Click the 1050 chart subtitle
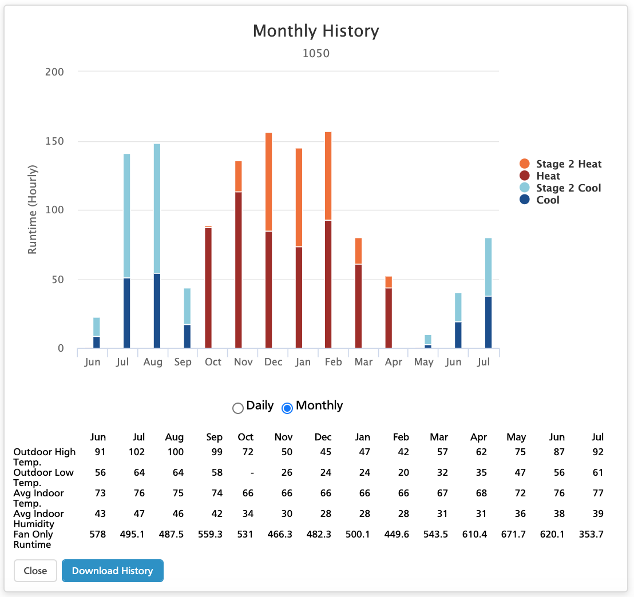 tap(316, 53)
